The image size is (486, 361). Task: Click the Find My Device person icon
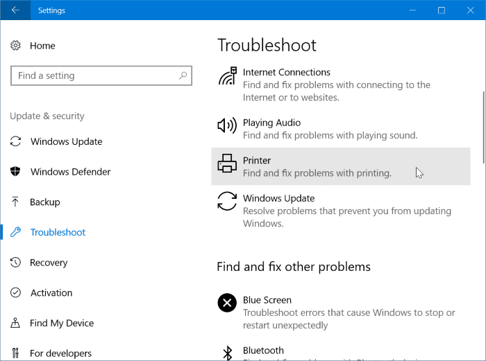(15, 323)
